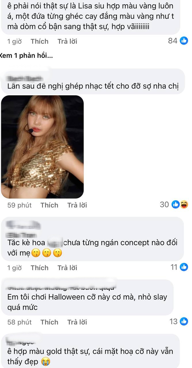The image size is (192, 368).
Task: Click the blue Like reaction icon showing 84
Action: pos(184,41)
